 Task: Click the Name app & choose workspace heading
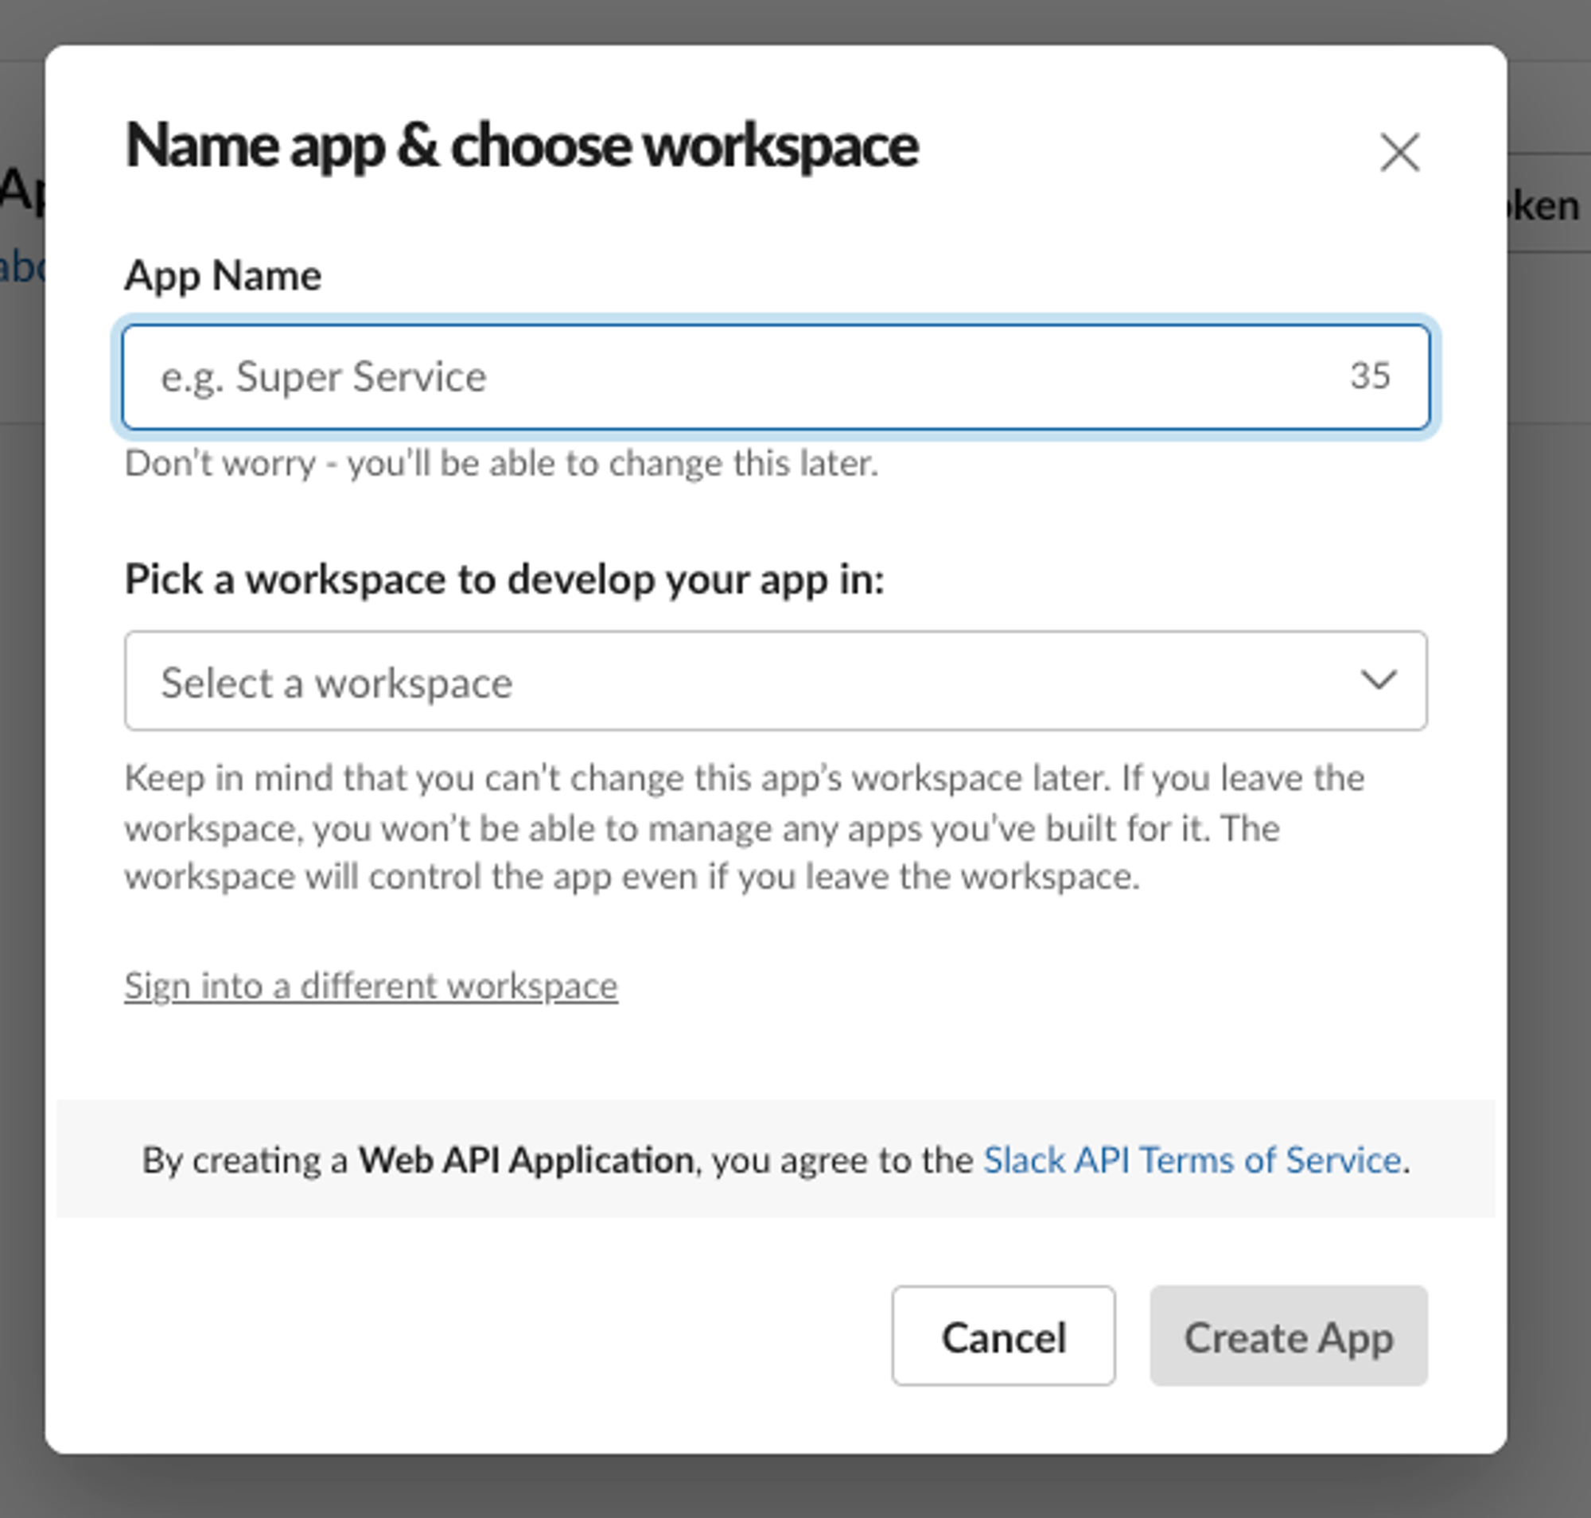click(522, 146)
